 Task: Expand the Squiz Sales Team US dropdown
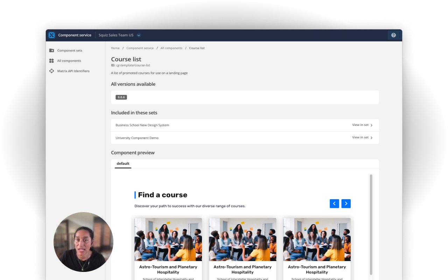coord(139,35)
